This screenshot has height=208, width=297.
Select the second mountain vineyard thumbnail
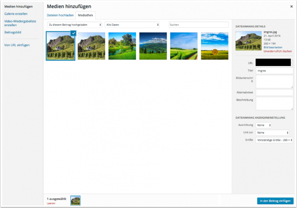92,46
